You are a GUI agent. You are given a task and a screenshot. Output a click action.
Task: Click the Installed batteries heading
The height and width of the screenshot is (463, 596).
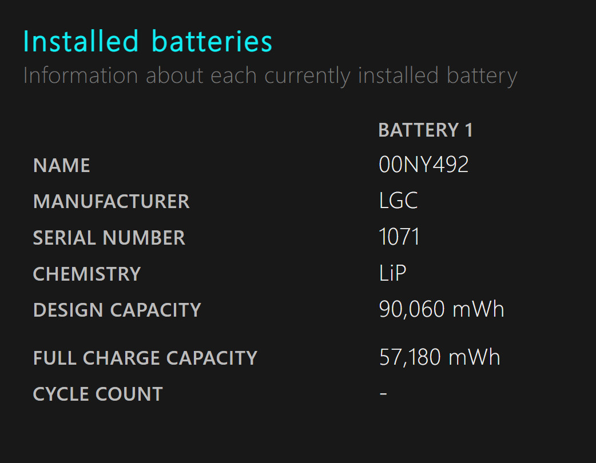coord(148,41)
